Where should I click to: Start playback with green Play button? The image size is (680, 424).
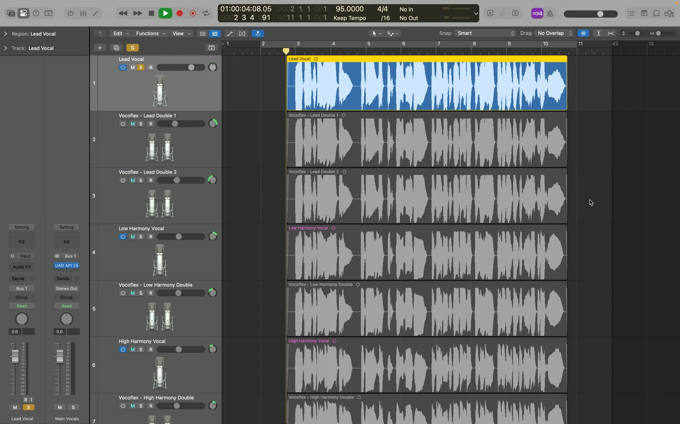165,13
